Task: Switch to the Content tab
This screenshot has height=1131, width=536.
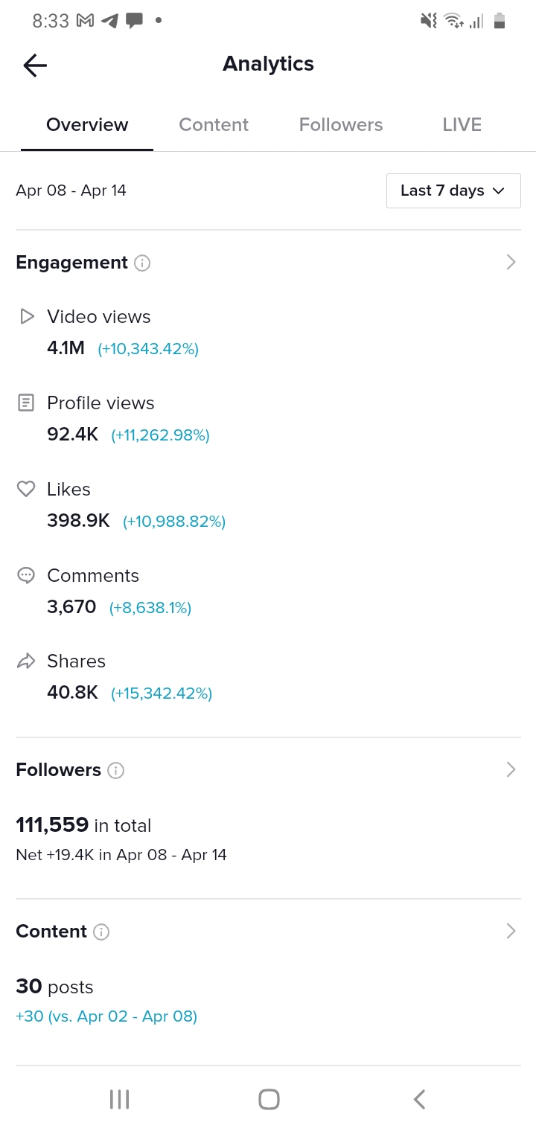Action: 214,125
